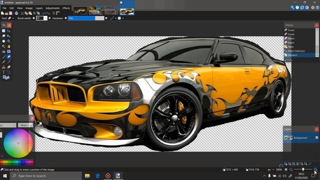
Task: Click the zoom slider in status bar
Action: (303, 169)
